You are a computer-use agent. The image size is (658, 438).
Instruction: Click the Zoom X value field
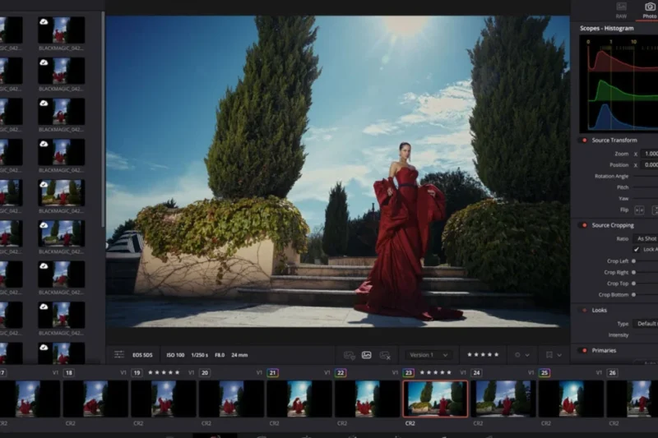pyautogui.click(x=650, y=154)
